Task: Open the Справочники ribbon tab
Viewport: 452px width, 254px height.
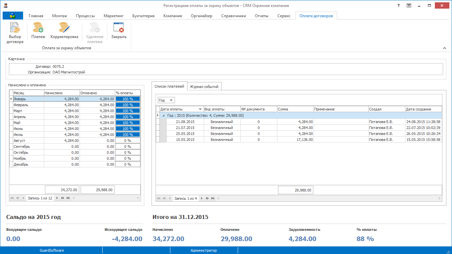Action: point(233,16)
